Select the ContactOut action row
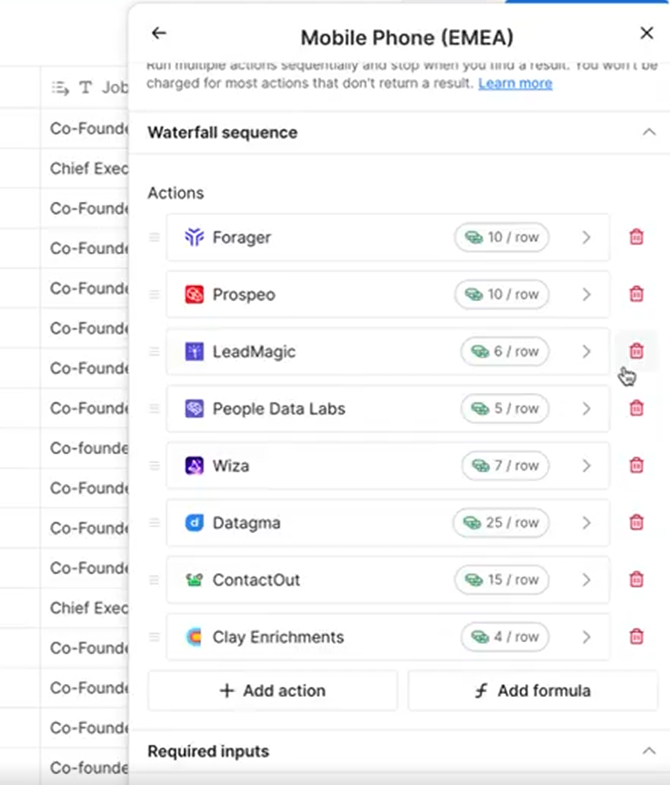Viewport: 670px width, 785px height. pos(318,580)
